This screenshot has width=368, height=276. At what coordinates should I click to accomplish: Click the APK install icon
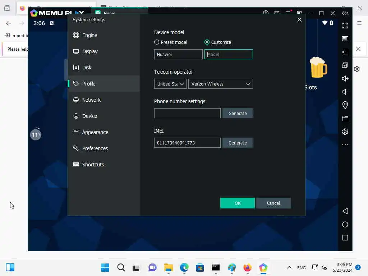point(345,52)
